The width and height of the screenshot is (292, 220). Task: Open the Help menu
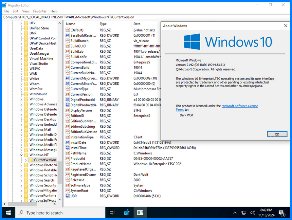[54, 11]
